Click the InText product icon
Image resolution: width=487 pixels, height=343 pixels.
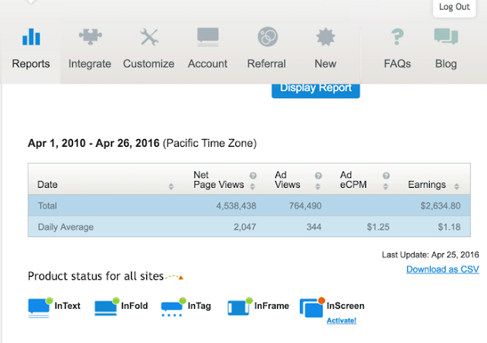tap(40, 307)
